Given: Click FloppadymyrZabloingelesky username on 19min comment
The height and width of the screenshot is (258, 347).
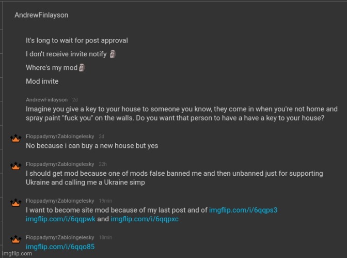Looking at the screenshot, I should [60, 201].
